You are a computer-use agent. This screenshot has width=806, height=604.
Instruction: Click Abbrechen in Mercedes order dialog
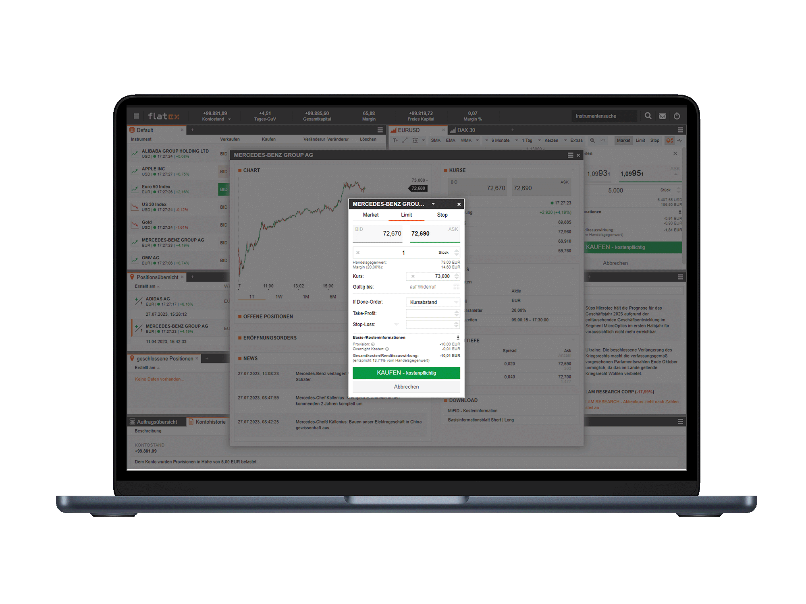406,387
